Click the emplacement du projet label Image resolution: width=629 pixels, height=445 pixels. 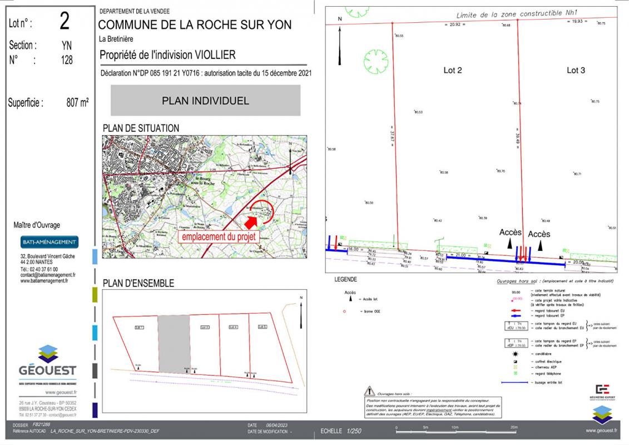[x=220, y=236]
